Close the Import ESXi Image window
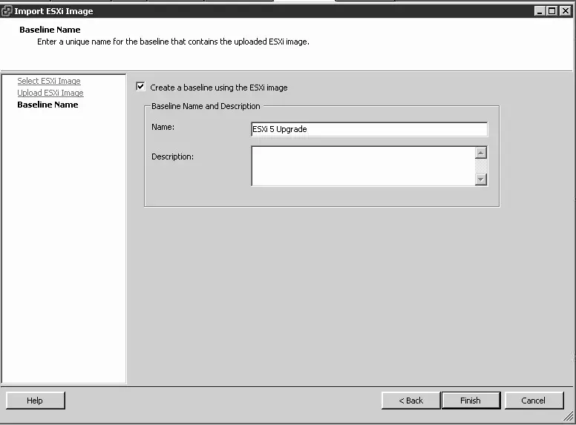 click(x=565, y=11)
